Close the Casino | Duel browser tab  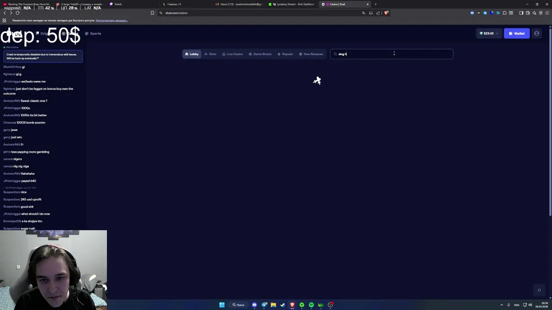click(367, 4)
